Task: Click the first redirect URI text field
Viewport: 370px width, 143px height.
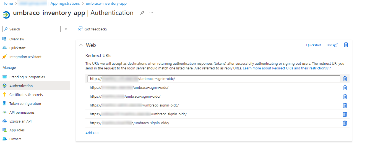Action: tap(214, 79)
